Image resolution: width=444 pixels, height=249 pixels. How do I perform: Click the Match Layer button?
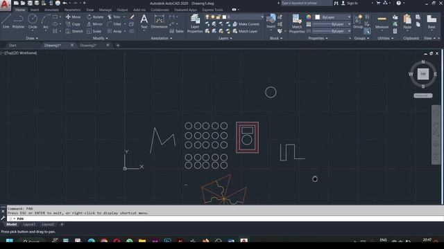pos(245,31)
